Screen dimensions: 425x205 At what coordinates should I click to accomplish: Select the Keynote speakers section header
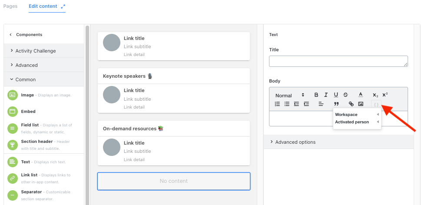(x=174, y=76)
